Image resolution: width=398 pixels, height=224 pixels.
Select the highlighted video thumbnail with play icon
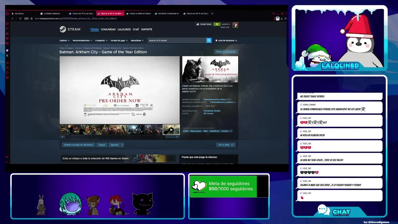[171, 130]
